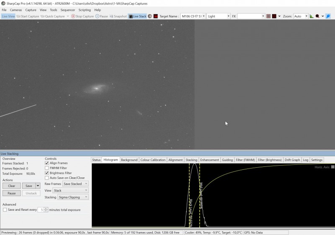Viewport: 335px width, 235px height.
Task: Click the Black Level line on histogram
Action: pyautogui.click(x=189, y=195)
